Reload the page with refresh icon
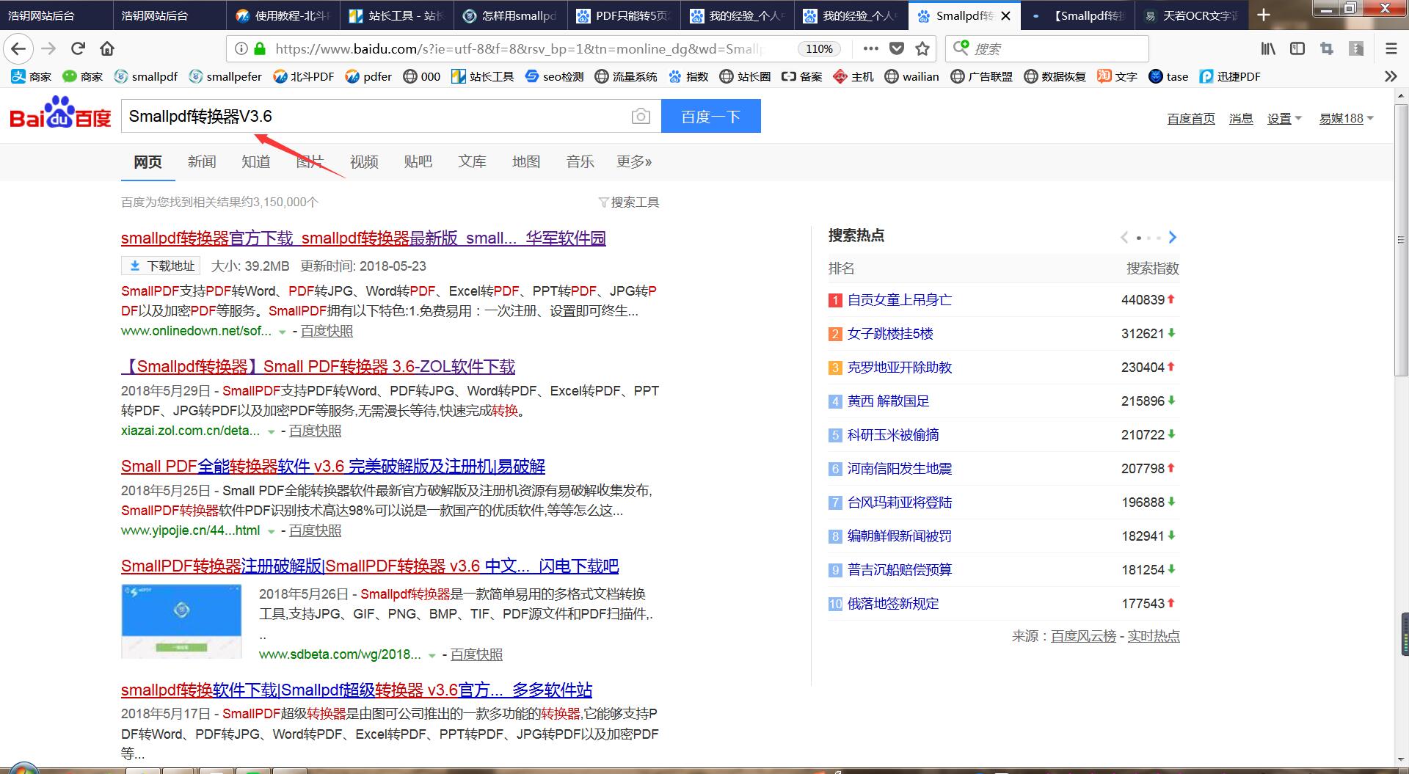Viewport: 1409px width, 774px height. point(78,49)
